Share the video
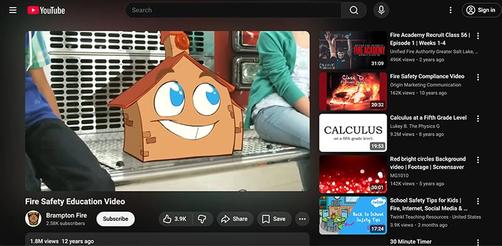This screenshot has height=246, width=502. pyautogui.click(x=235, y=219)
